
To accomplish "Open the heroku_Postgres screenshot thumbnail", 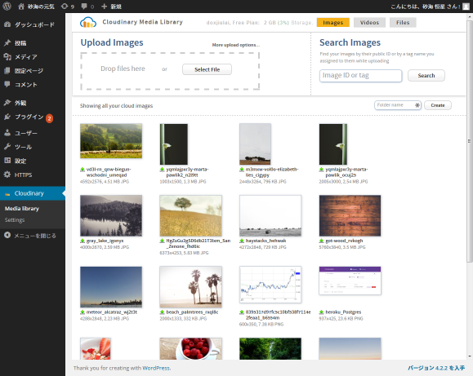I will [x=350, y=281].
